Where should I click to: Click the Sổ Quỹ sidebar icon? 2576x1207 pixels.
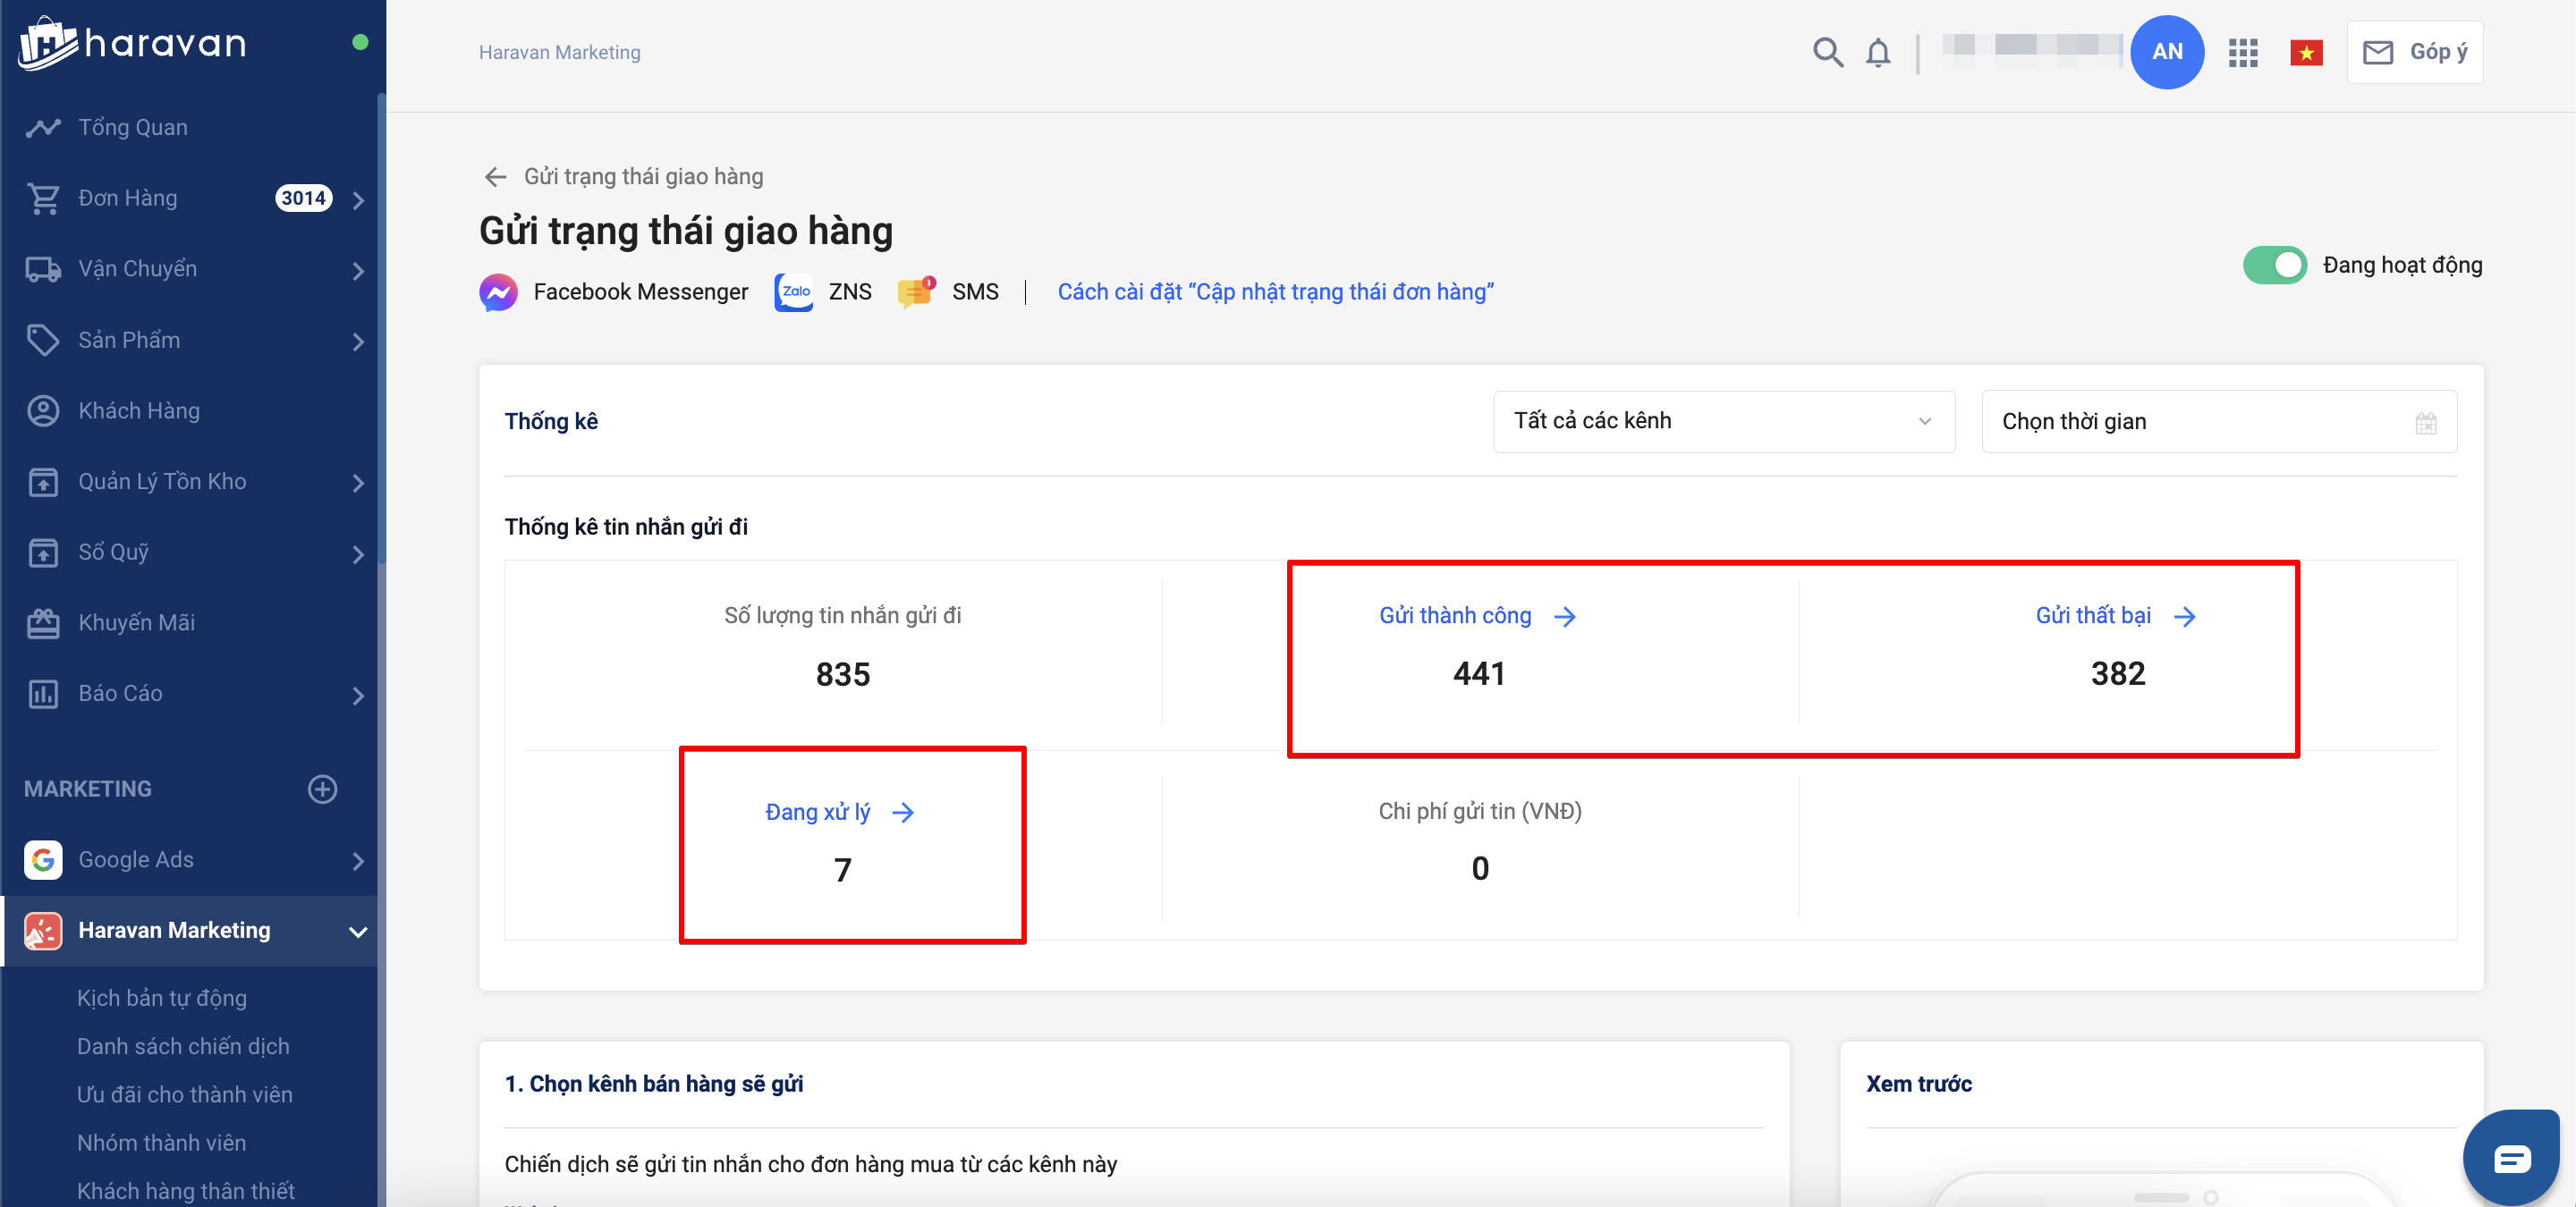tap(43, 552)
